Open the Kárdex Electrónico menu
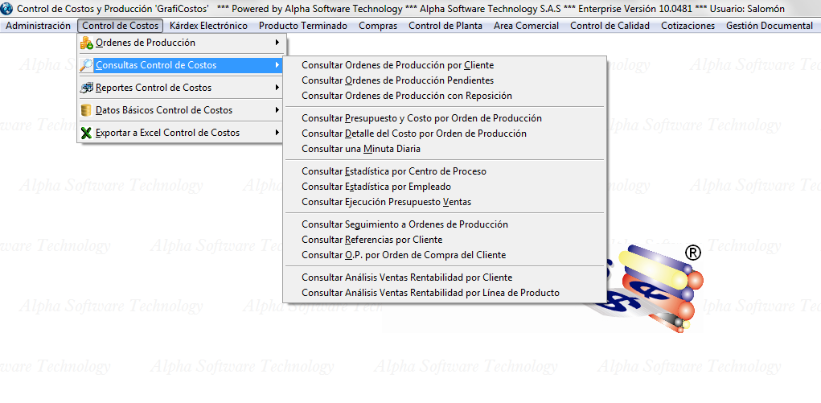This screenshot has height=403, width=821. [x=208, y=26]
